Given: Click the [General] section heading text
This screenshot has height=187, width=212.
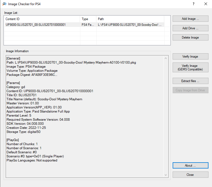Looking at the screenshot, I should pos(13,58).
